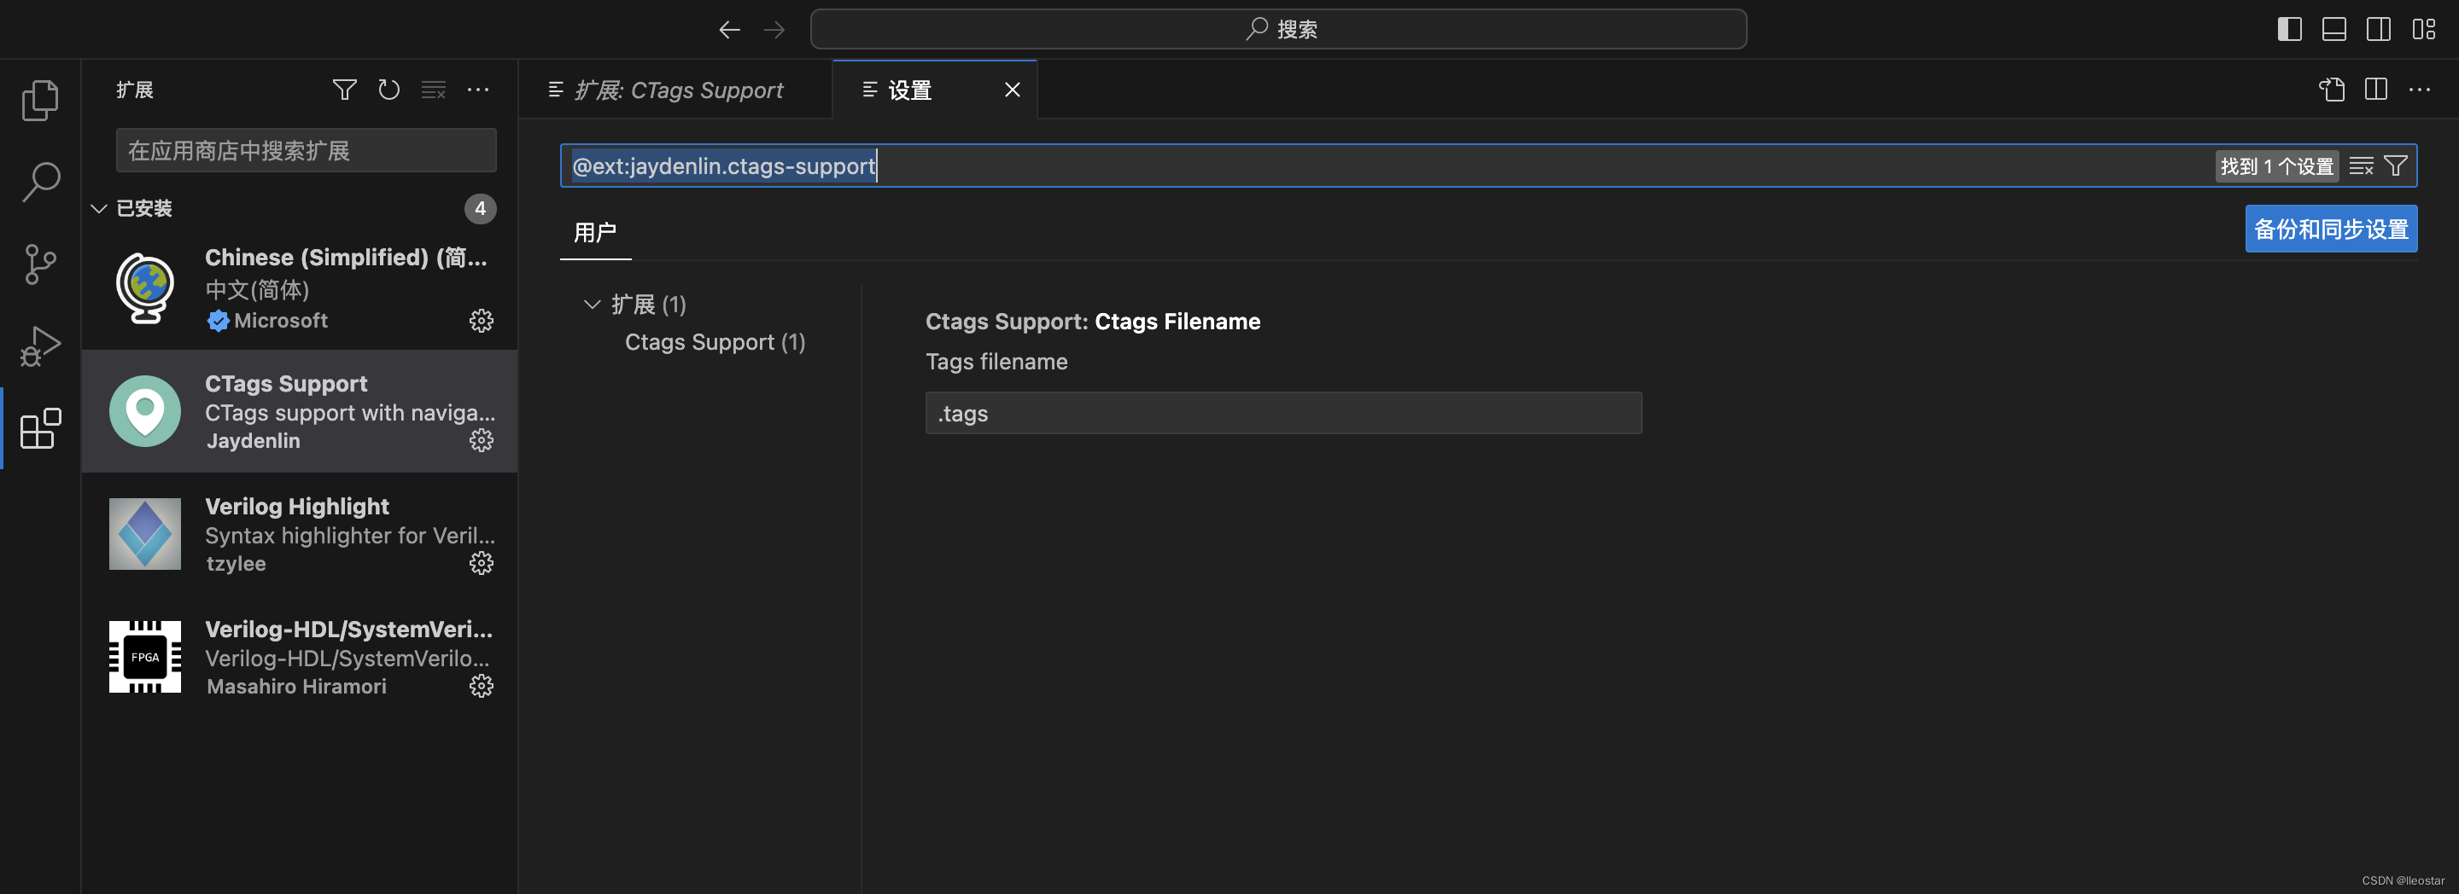
Task: Customize the editor layout
Action: tap(2424, 30)
